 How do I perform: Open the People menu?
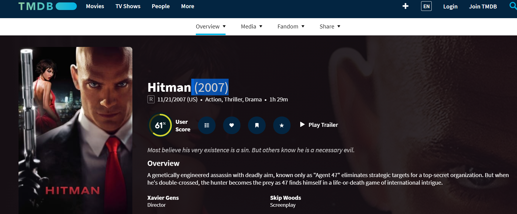tap(161, 6)
